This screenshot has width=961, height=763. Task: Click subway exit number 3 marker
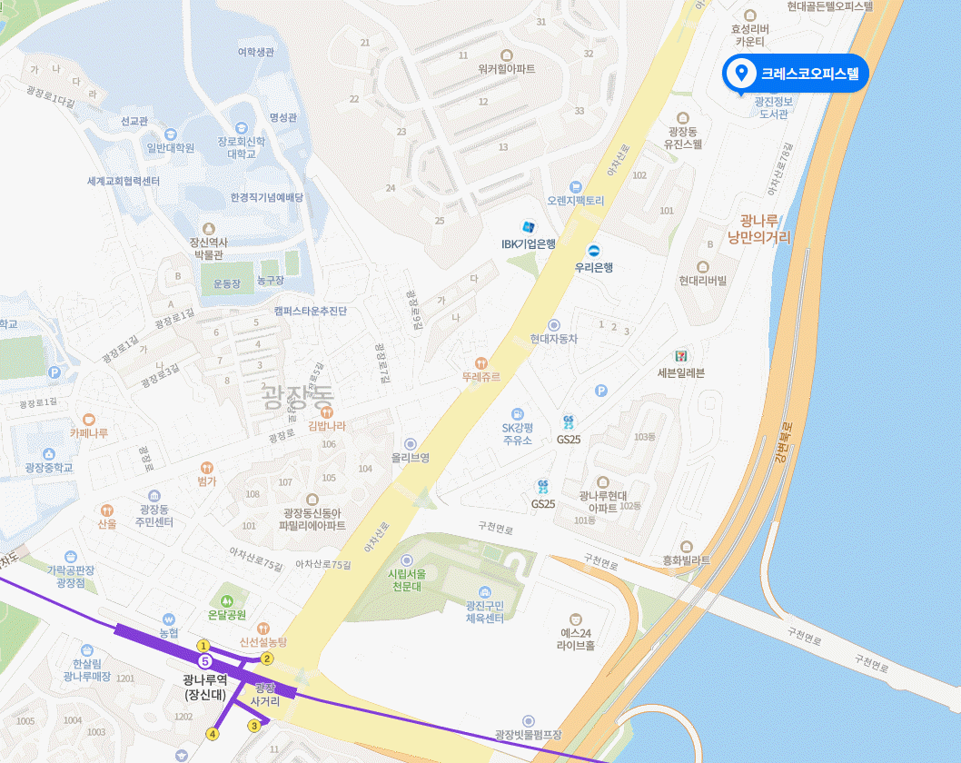pyautogui.click(x=253, y=726)
